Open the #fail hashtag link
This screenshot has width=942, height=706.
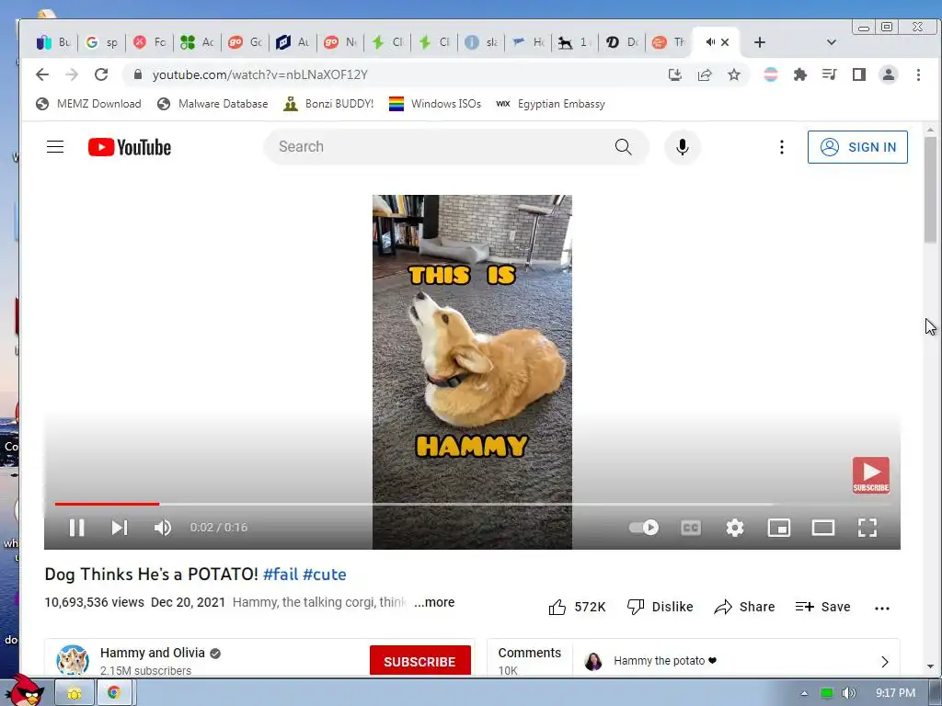[x=281, y=574]
